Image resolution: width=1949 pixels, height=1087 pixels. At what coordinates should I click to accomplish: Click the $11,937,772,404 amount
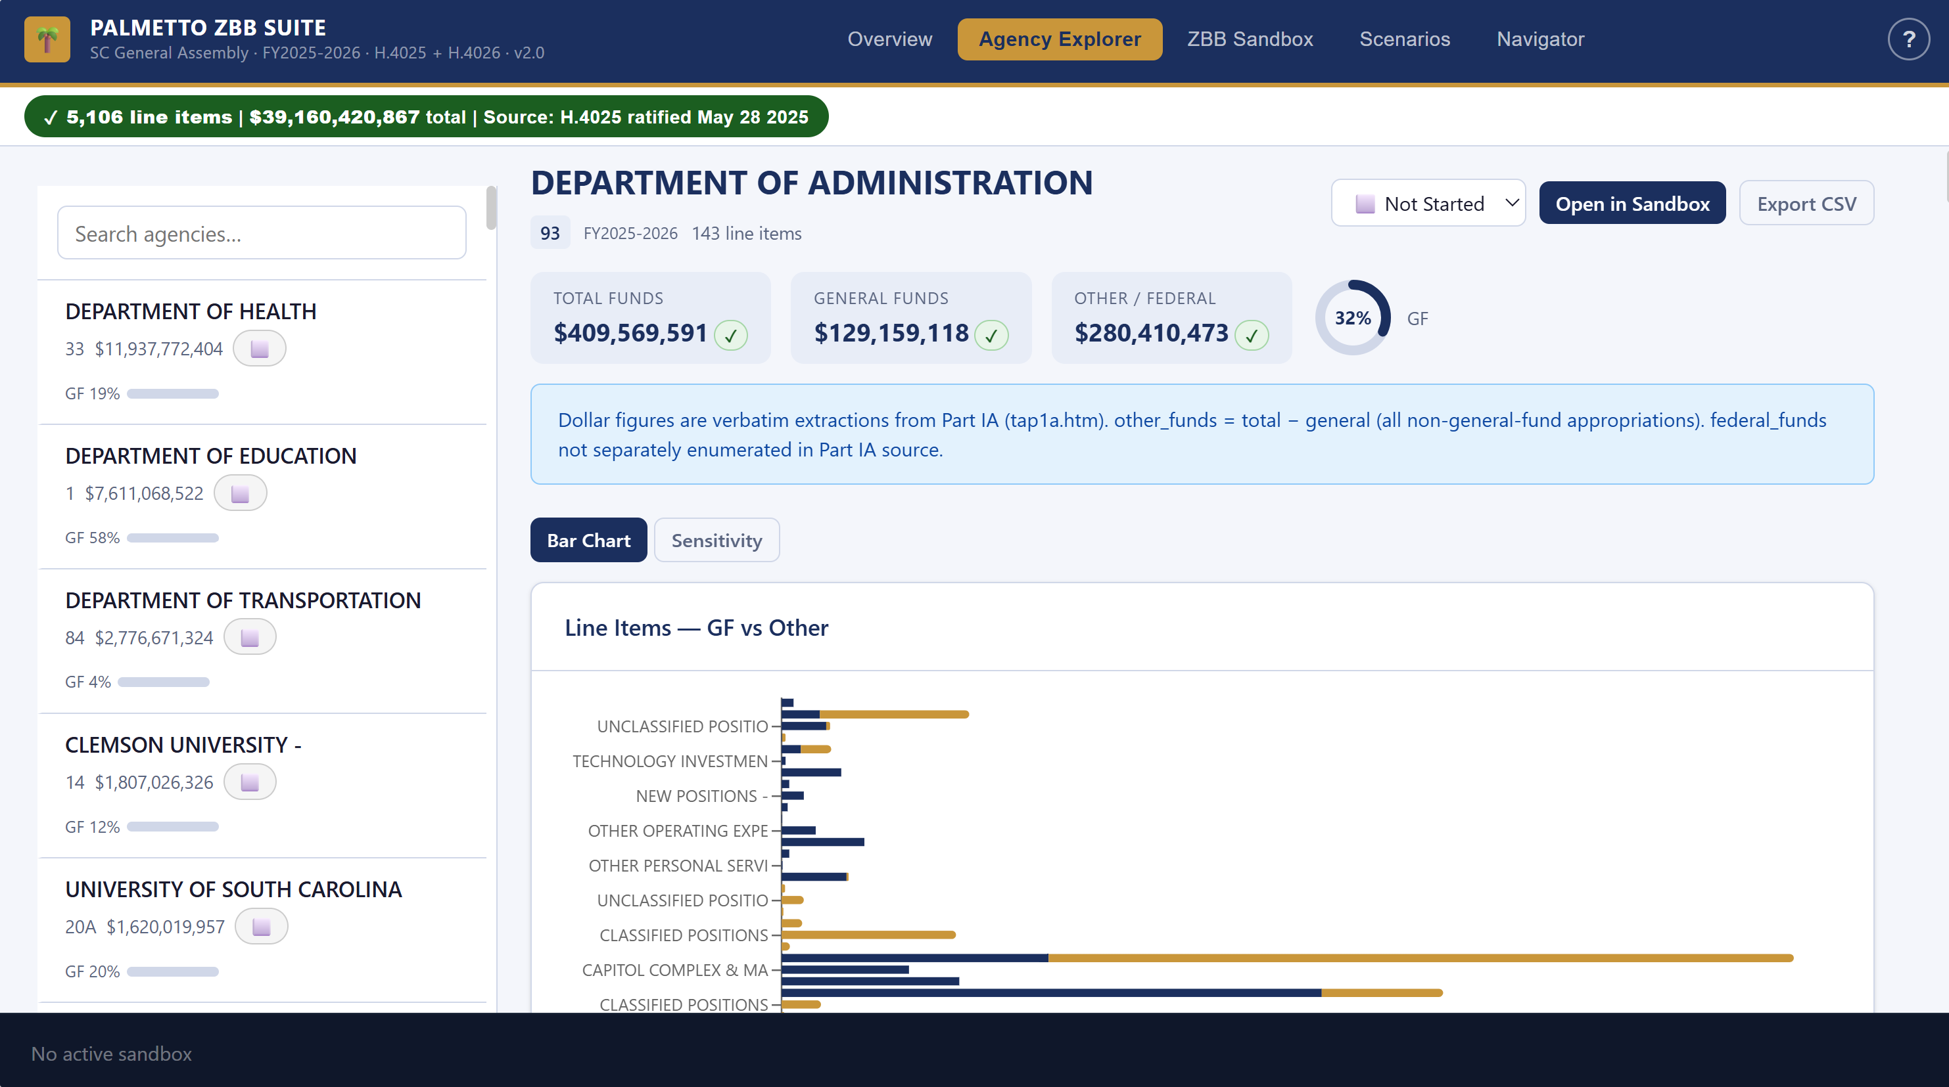tap(159, 349)
